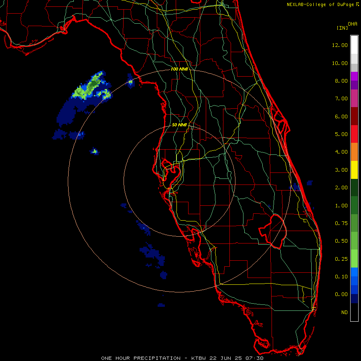This screenshot has height=361, width=361.
Task: Click the 8.00 legend value
Action: pos(341,81)
